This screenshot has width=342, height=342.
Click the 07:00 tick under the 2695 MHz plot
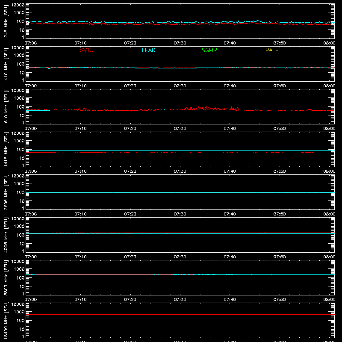[31, 214]
